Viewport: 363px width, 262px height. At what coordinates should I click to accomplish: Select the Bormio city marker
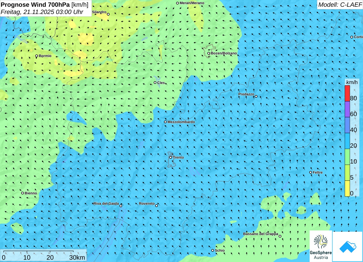(37, 56)
